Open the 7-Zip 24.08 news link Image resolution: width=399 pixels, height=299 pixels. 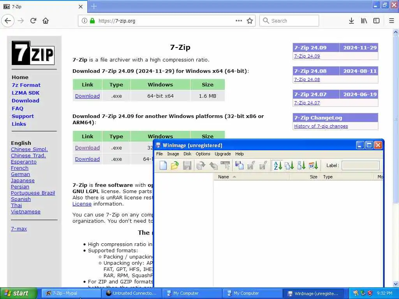point(307,79)
